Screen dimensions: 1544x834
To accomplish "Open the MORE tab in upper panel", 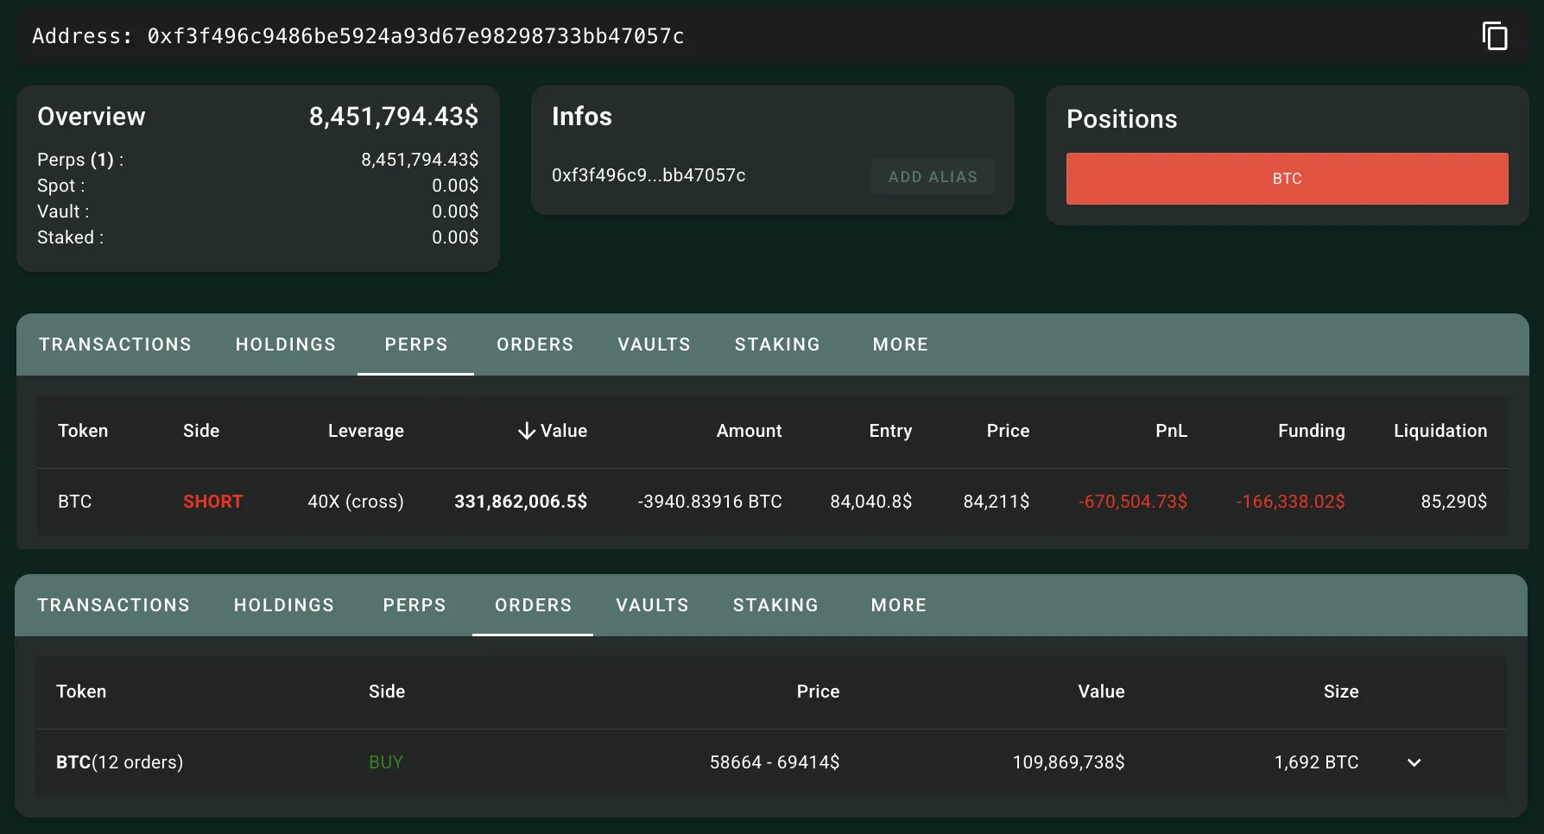I will click(x=900, y=344).
